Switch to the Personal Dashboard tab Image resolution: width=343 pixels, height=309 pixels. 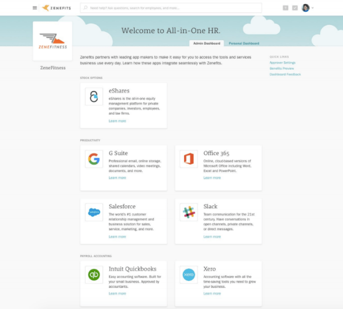click(244, 43)
